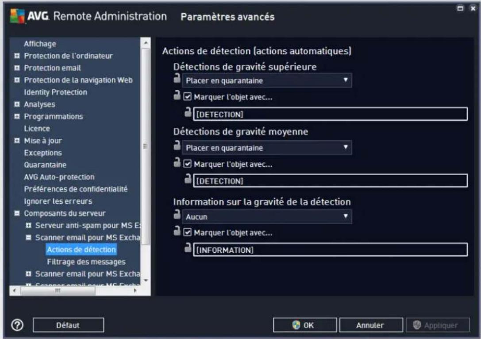This screenshot has width=481, height=339.
Task: Click the [INFORMATION] text field
Action: (x=331, y=250)
